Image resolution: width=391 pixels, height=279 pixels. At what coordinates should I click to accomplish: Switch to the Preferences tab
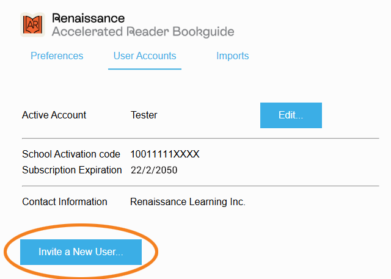coord(57,56)
